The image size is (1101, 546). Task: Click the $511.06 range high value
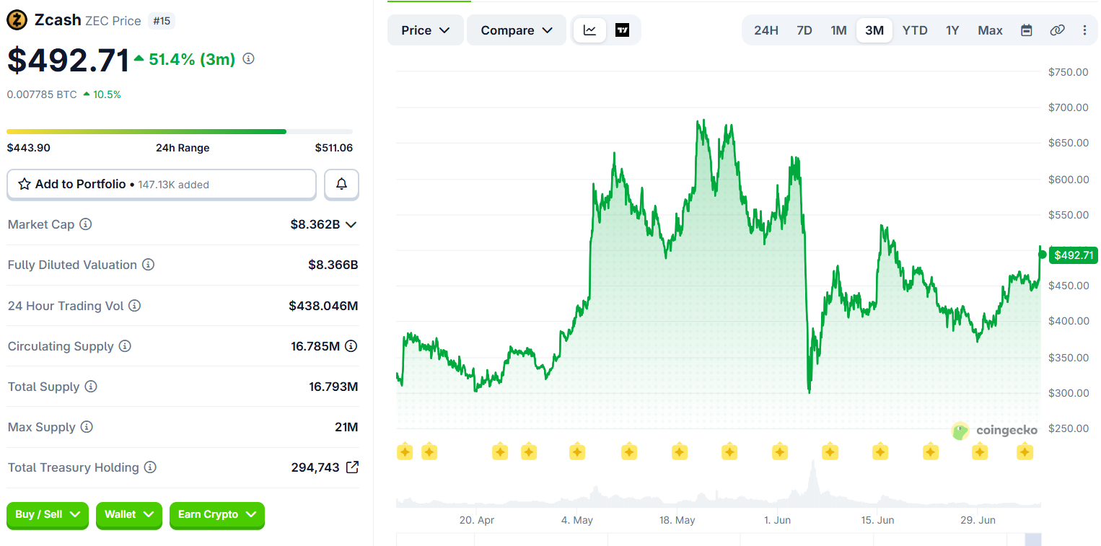pyautogui.click(x=334, y=148)
